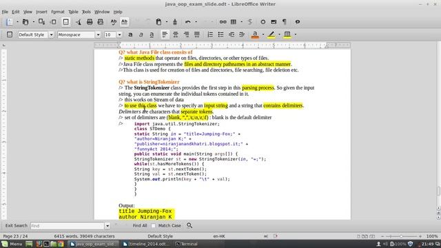Viewport: 441px width, 248px height.
Task: Open the Templates/Open file icon
Action: tap(25, 22)
